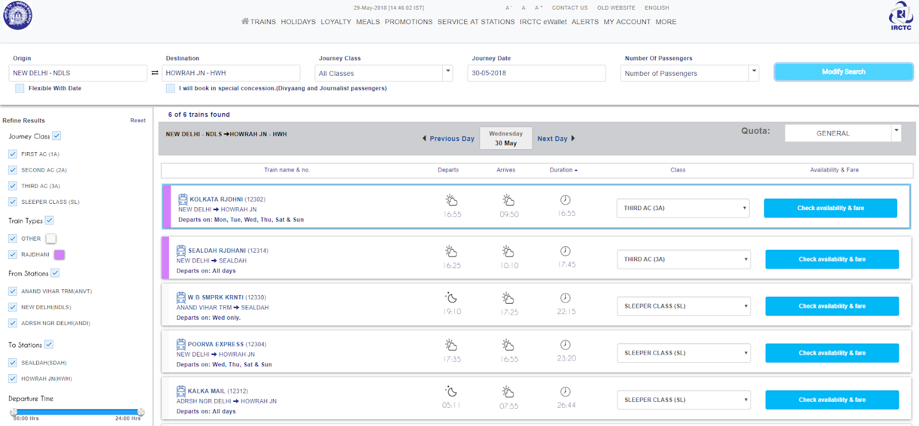Check availability & fare for W B SMPRK KRNTI

click(x=832, y=307)
